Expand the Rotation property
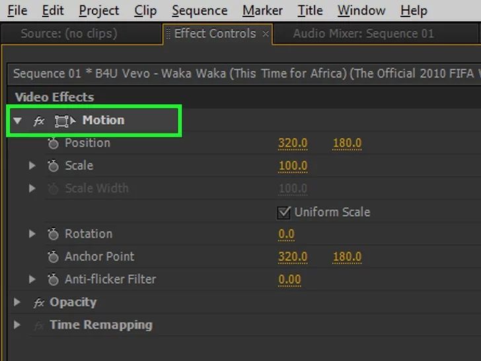This screenshot has height=361, width=481. point(32,234)
